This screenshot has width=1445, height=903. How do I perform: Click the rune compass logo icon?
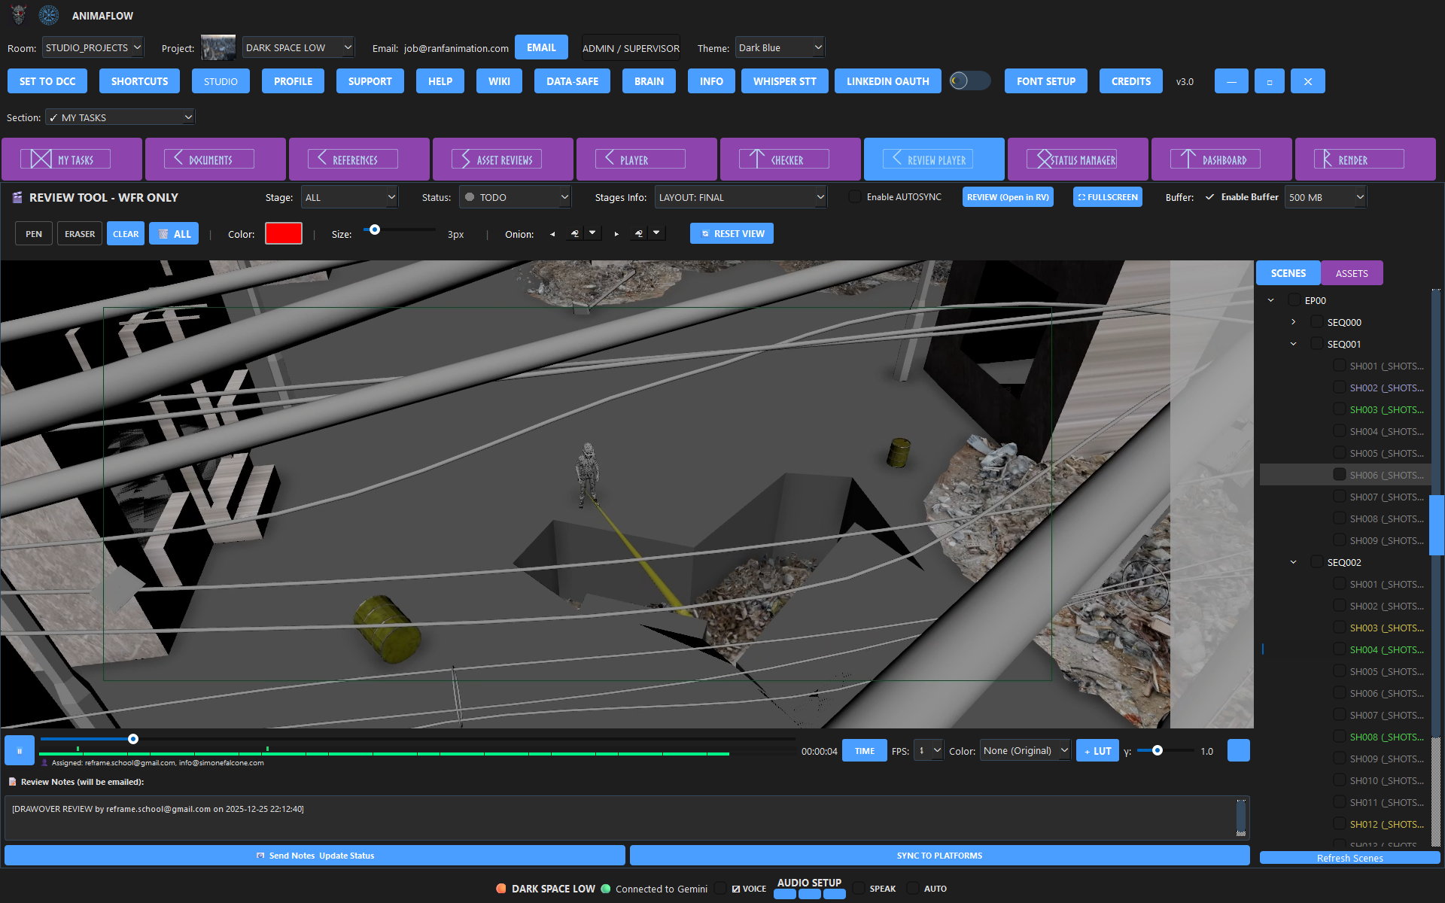pos(49,15)
